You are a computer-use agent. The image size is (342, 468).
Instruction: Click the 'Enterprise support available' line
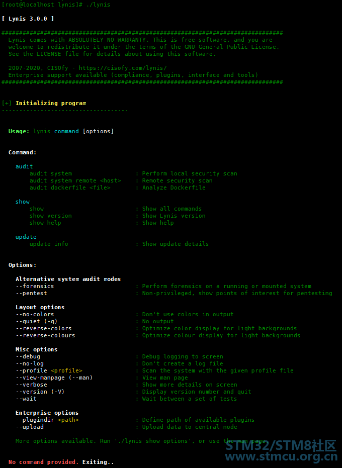click(133, 75)
